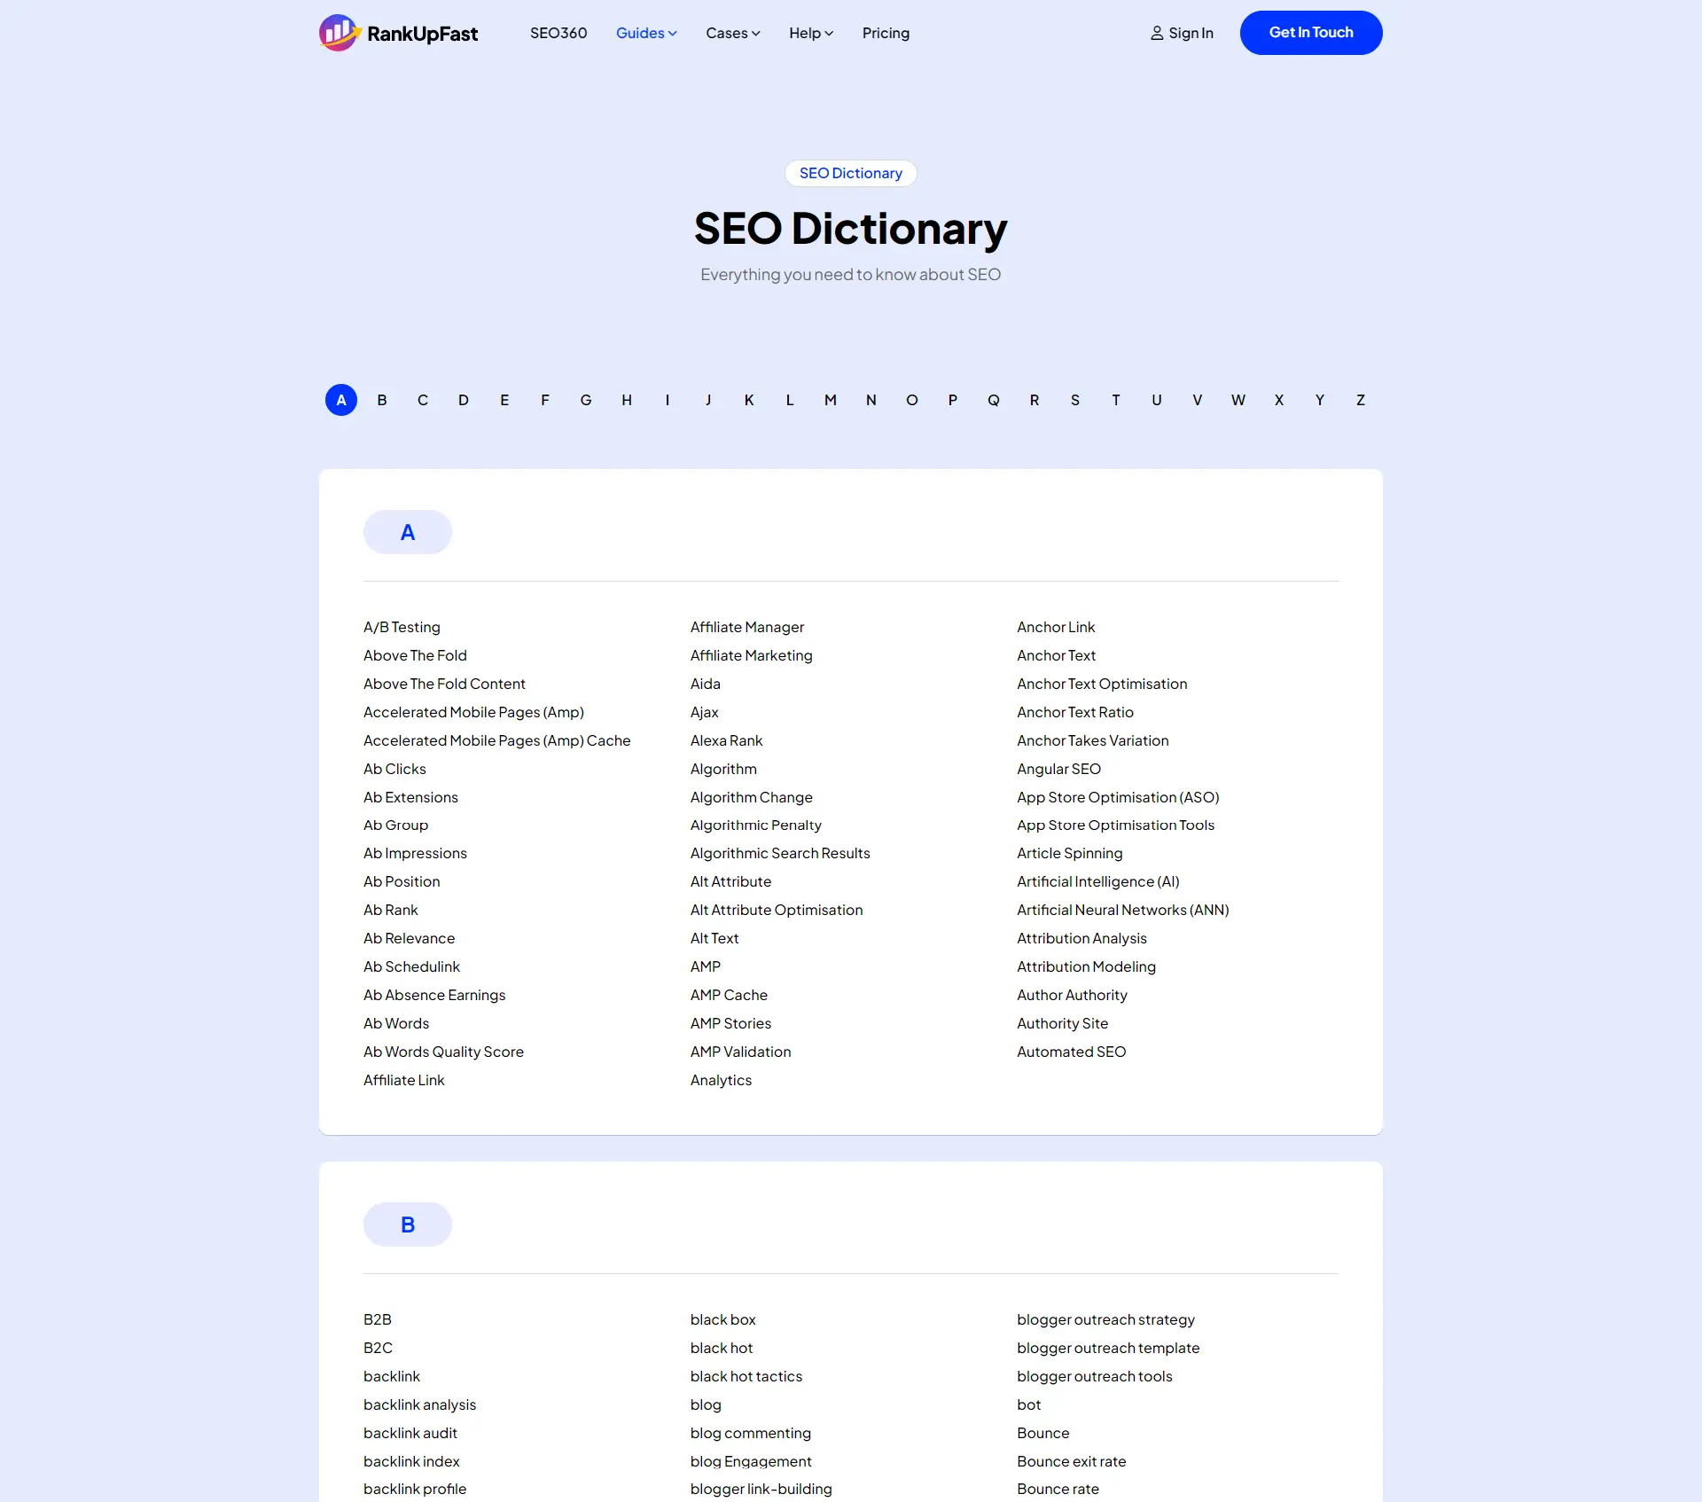Viewport: 1702px width, 1502px height.
Task: Click the Get In Touch button
Action: coord(1310,32)
